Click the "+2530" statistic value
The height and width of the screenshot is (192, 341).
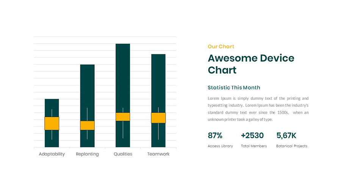[252, 135]
